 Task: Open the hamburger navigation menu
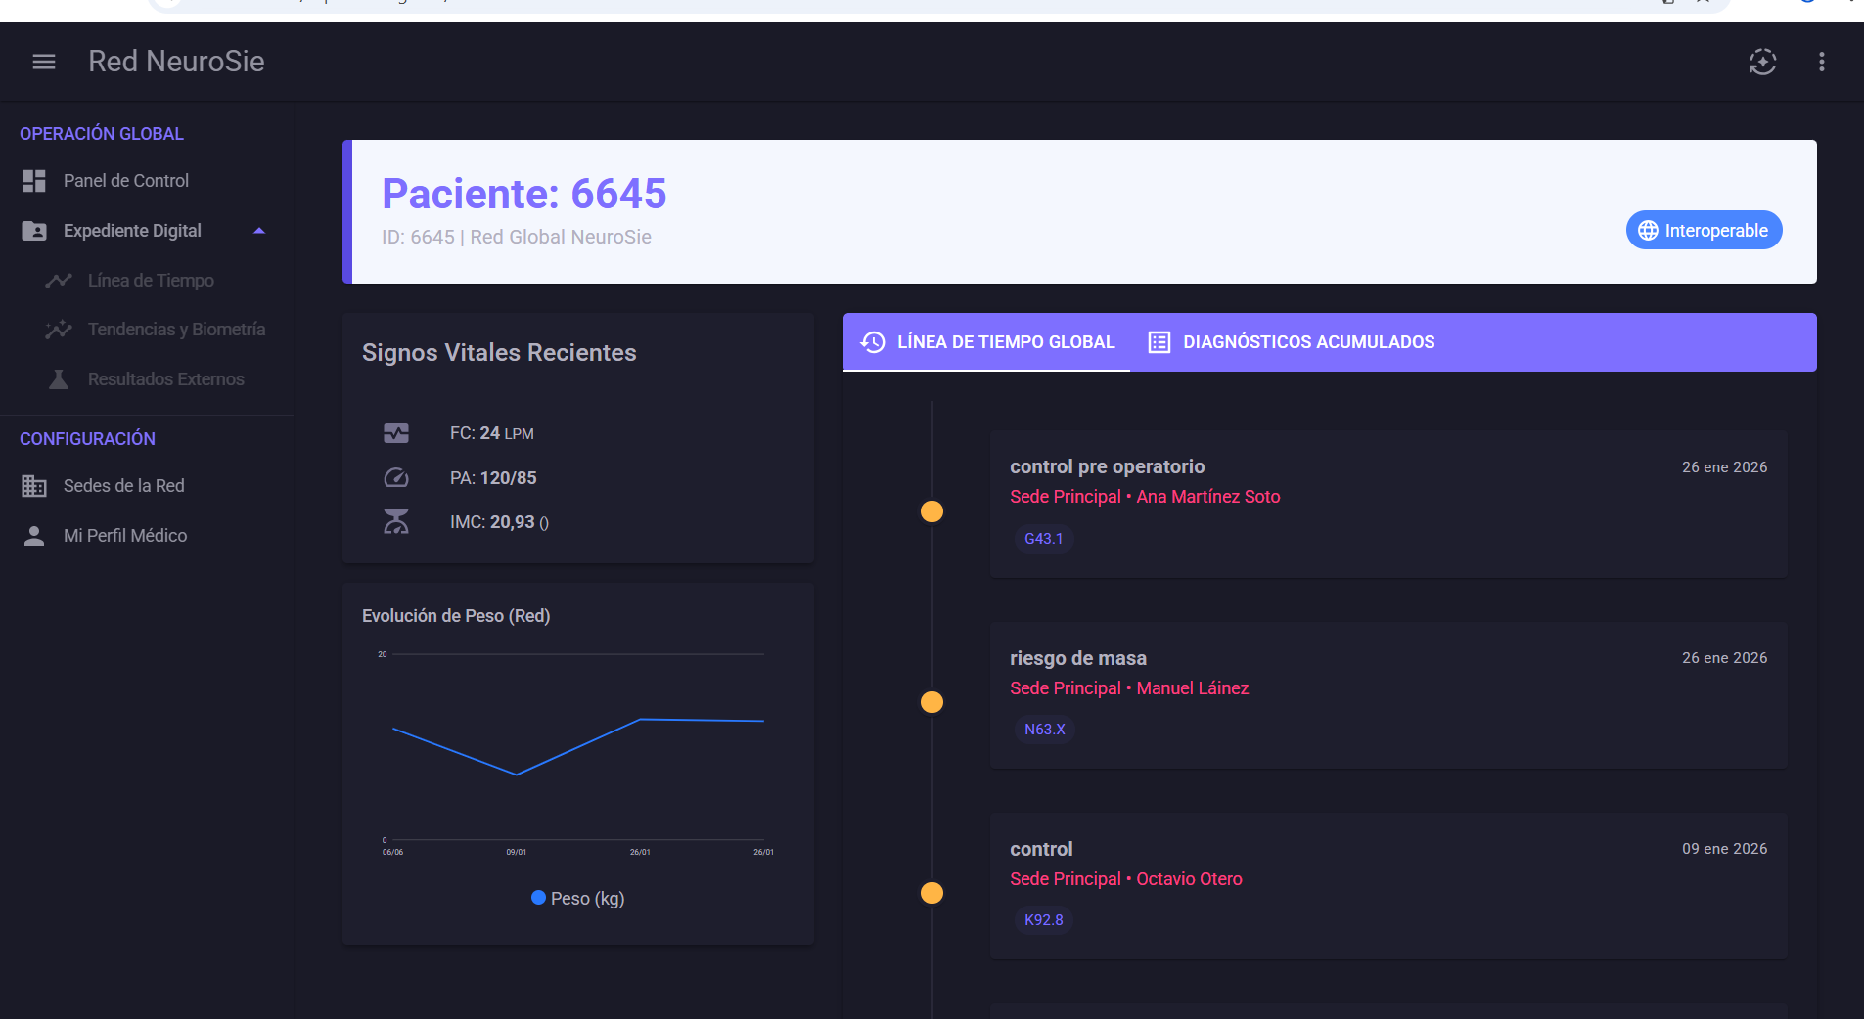tap(44, 62)
